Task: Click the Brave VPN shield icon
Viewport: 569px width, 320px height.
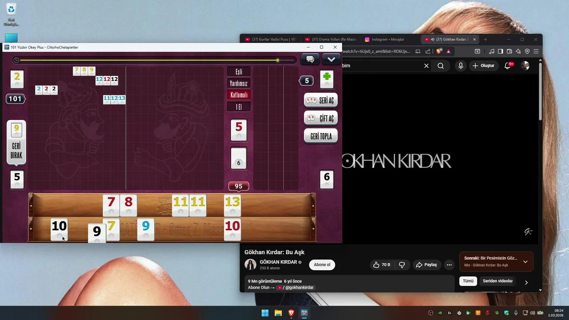Action: [x=527, y=51]
